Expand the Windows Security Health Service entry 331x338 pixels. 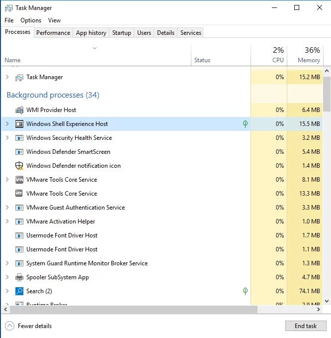(7, 138)
